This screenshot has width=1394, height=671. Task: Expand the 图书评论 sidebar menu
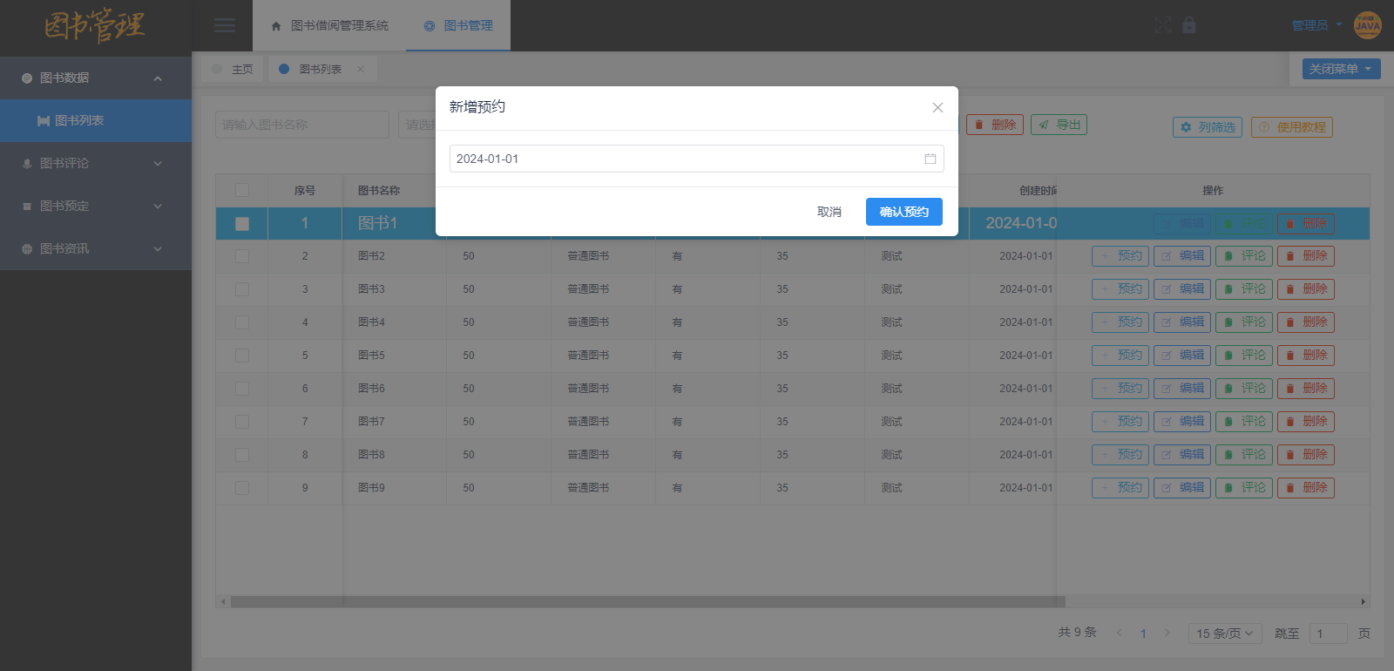(94, 163)
